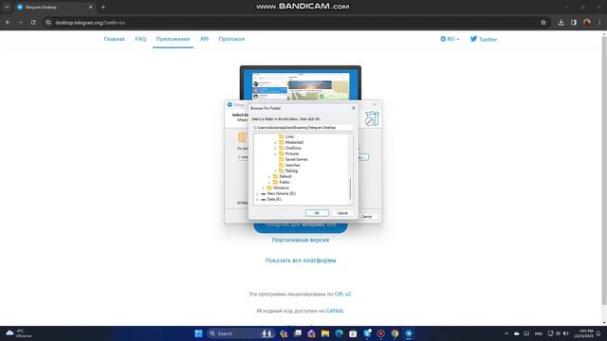This screenshot has width=607, height=341.
Task: Expand the Tracing folder arrow
Action: 275,170
